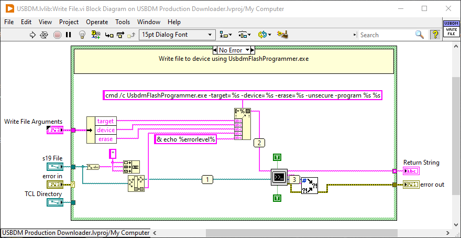Click the project path label at bottom
Viewport: 461px width, 238px height.
tap(76, 233)
